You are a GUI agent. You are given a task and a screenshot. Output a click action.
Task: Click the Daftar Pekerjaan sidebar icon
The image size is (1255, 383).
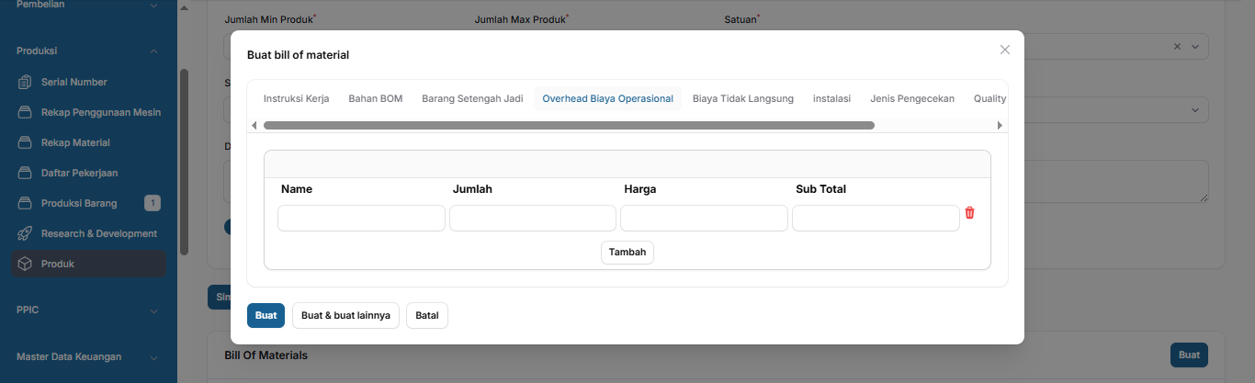(x=25, y=173)
